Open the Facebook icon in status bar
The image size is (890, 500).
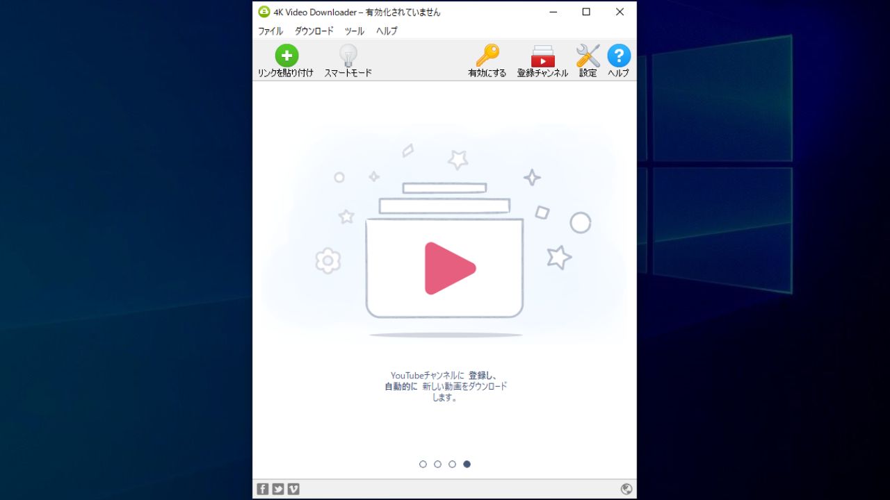click(263, 489)
